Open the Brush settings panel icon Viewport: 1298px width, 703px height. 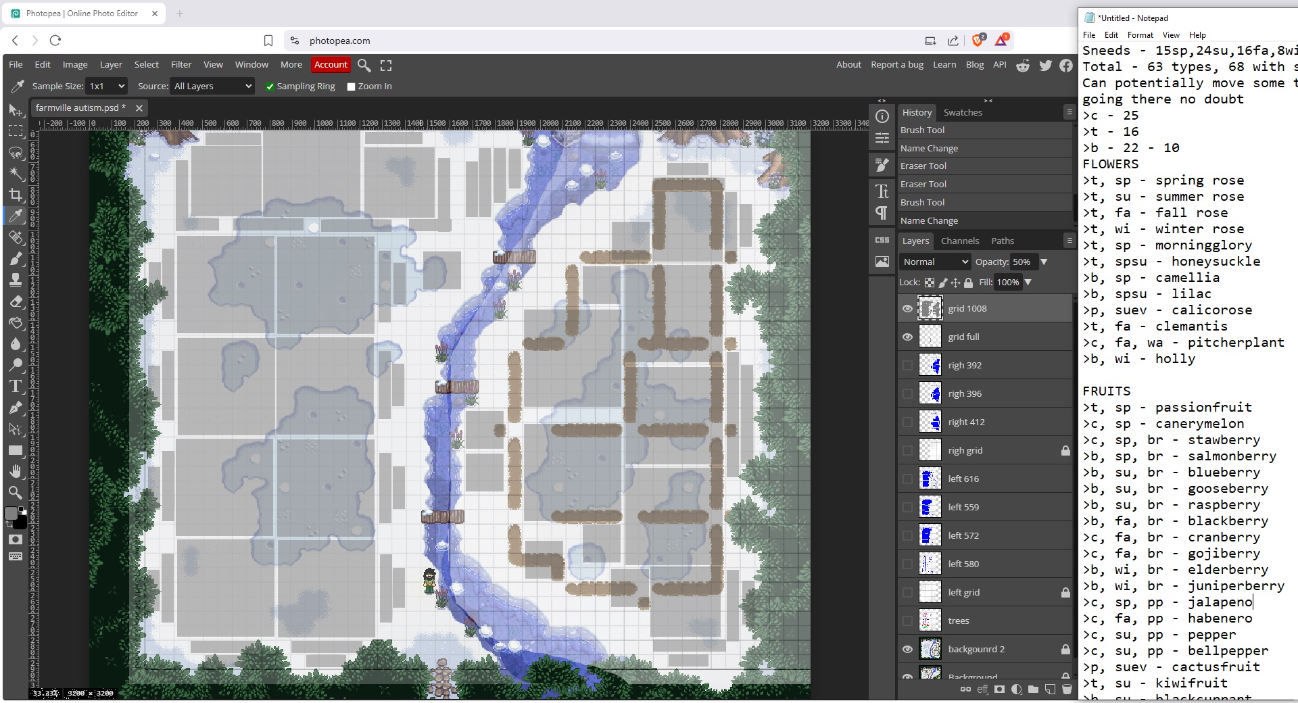tap(882, 164)
